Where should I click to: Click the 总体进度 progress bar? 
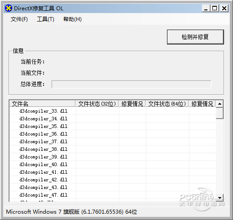pos(132,84)
